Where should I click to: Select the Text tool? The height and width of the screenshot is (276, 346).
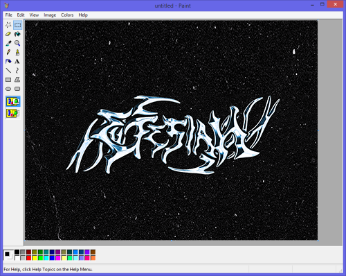coord(17,62)
